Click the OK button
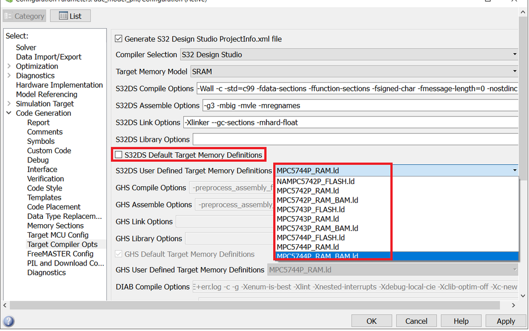 pyautogui.click(x=371, y=321)
